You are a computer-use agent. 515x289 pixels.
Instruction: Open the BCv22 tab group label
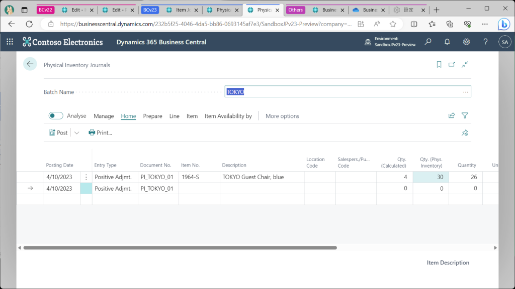(45, 10)
